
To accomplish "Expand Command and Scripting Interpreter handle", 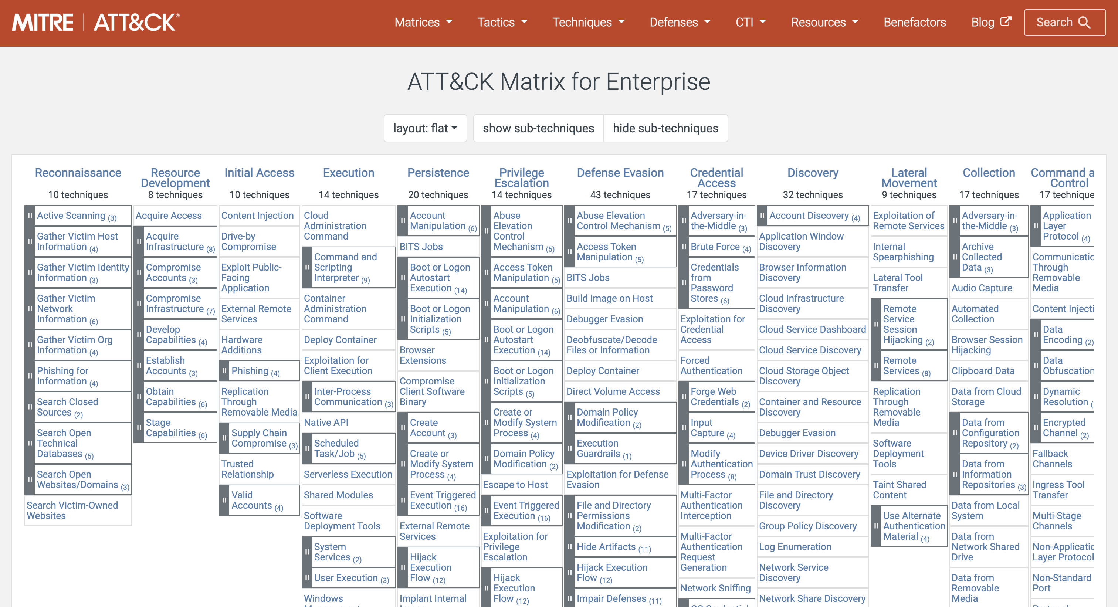I will click(x=307, y=267).
